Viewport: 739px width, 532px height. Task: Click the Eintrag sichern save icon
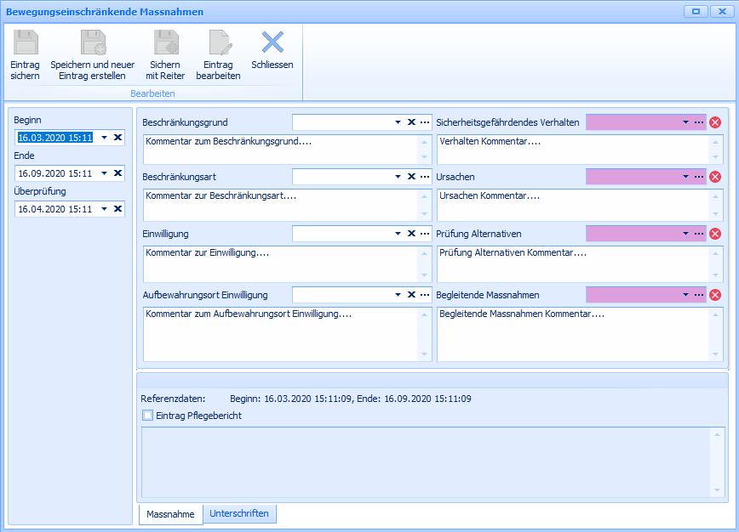coord(26,43)
